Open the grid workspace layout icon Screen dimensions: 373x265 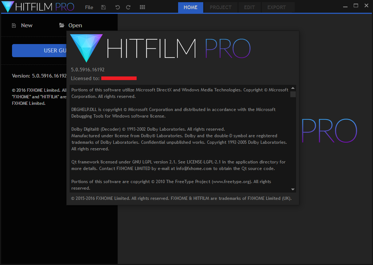tap(142, 7)
